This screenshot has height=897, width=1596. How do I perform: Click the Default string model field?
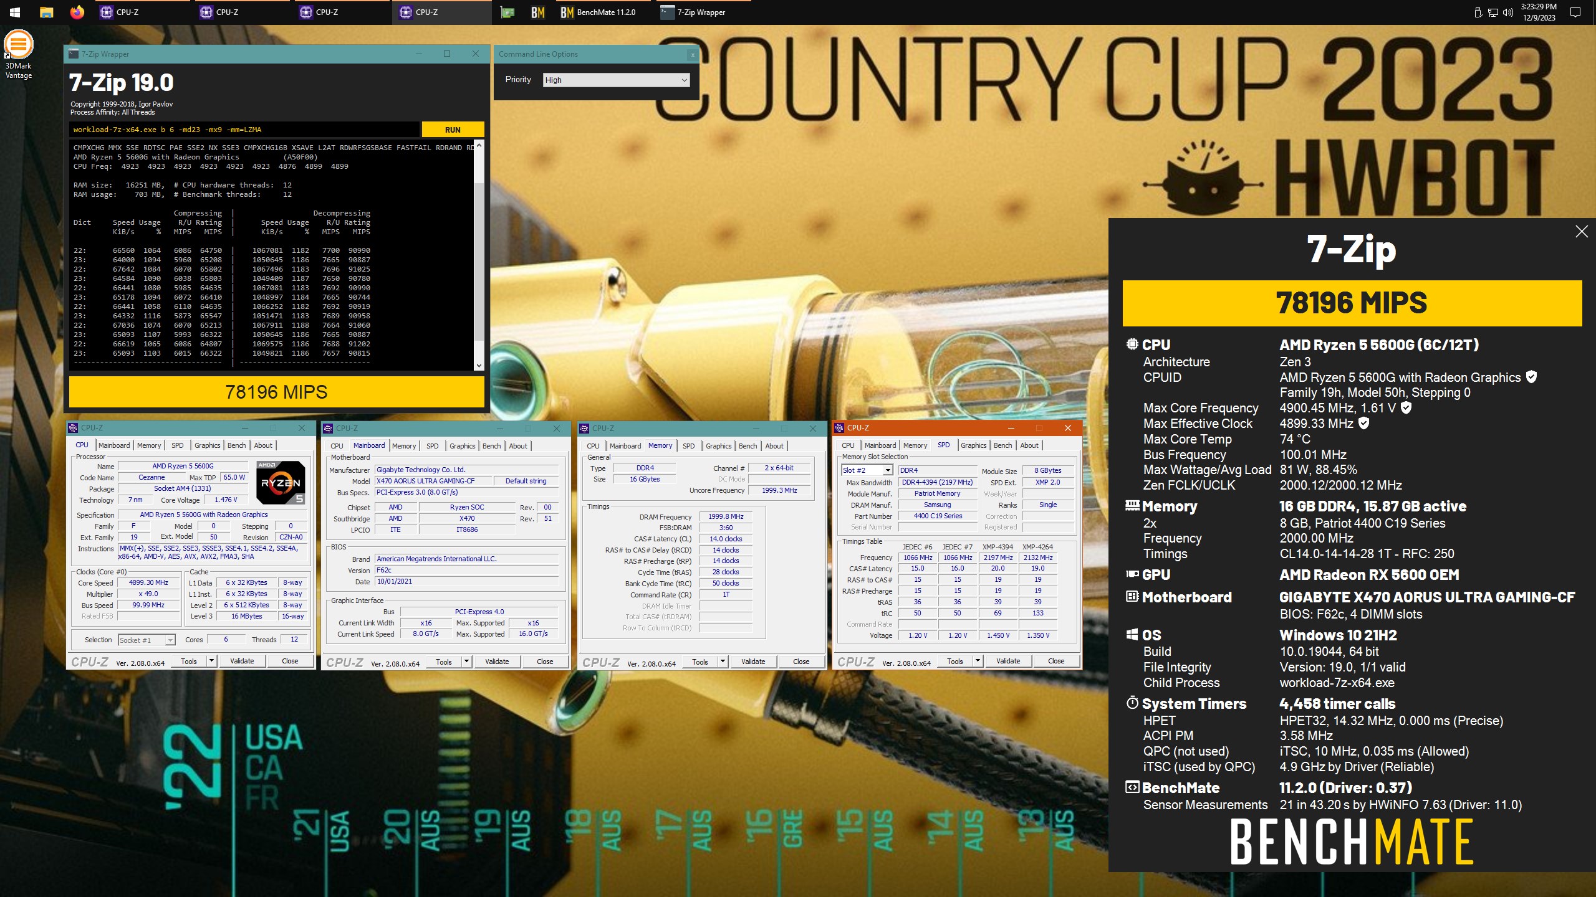[526, 481]
